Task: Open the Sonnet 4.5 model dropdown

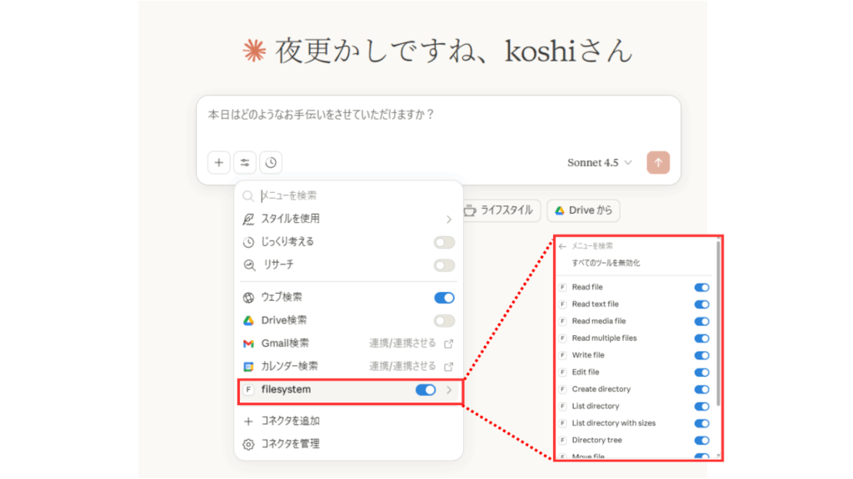Action: point(600,163)
